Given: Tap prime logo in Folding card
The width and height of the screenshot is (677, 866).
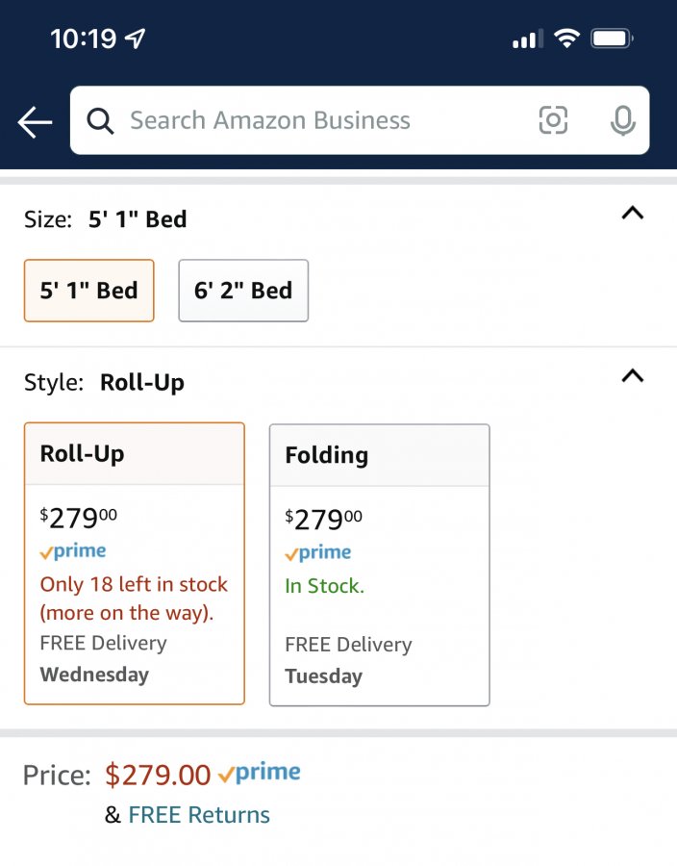Looking at the screenshot, I should click(x=317, y=552).
